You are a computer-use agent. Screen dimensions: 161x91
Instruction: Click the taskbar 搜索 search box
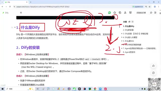click(x=20, y=89)
